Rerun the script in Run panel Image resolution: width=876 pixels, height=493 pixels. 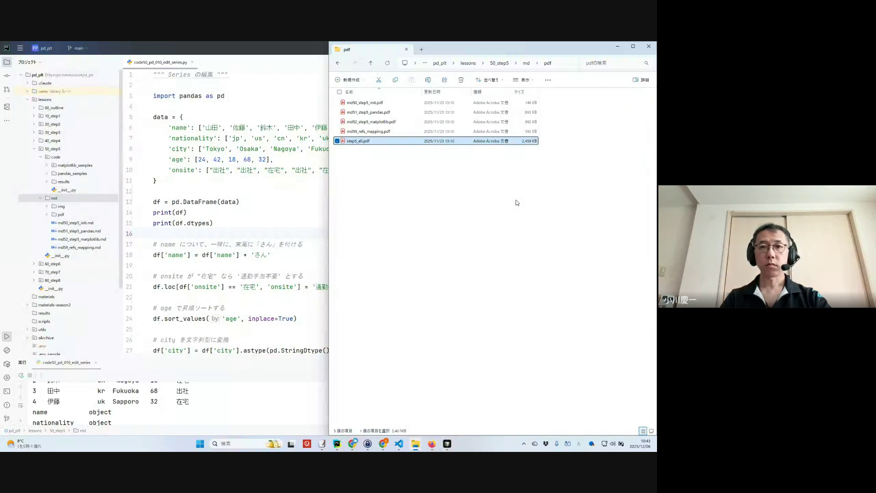[x=21, y=375]
